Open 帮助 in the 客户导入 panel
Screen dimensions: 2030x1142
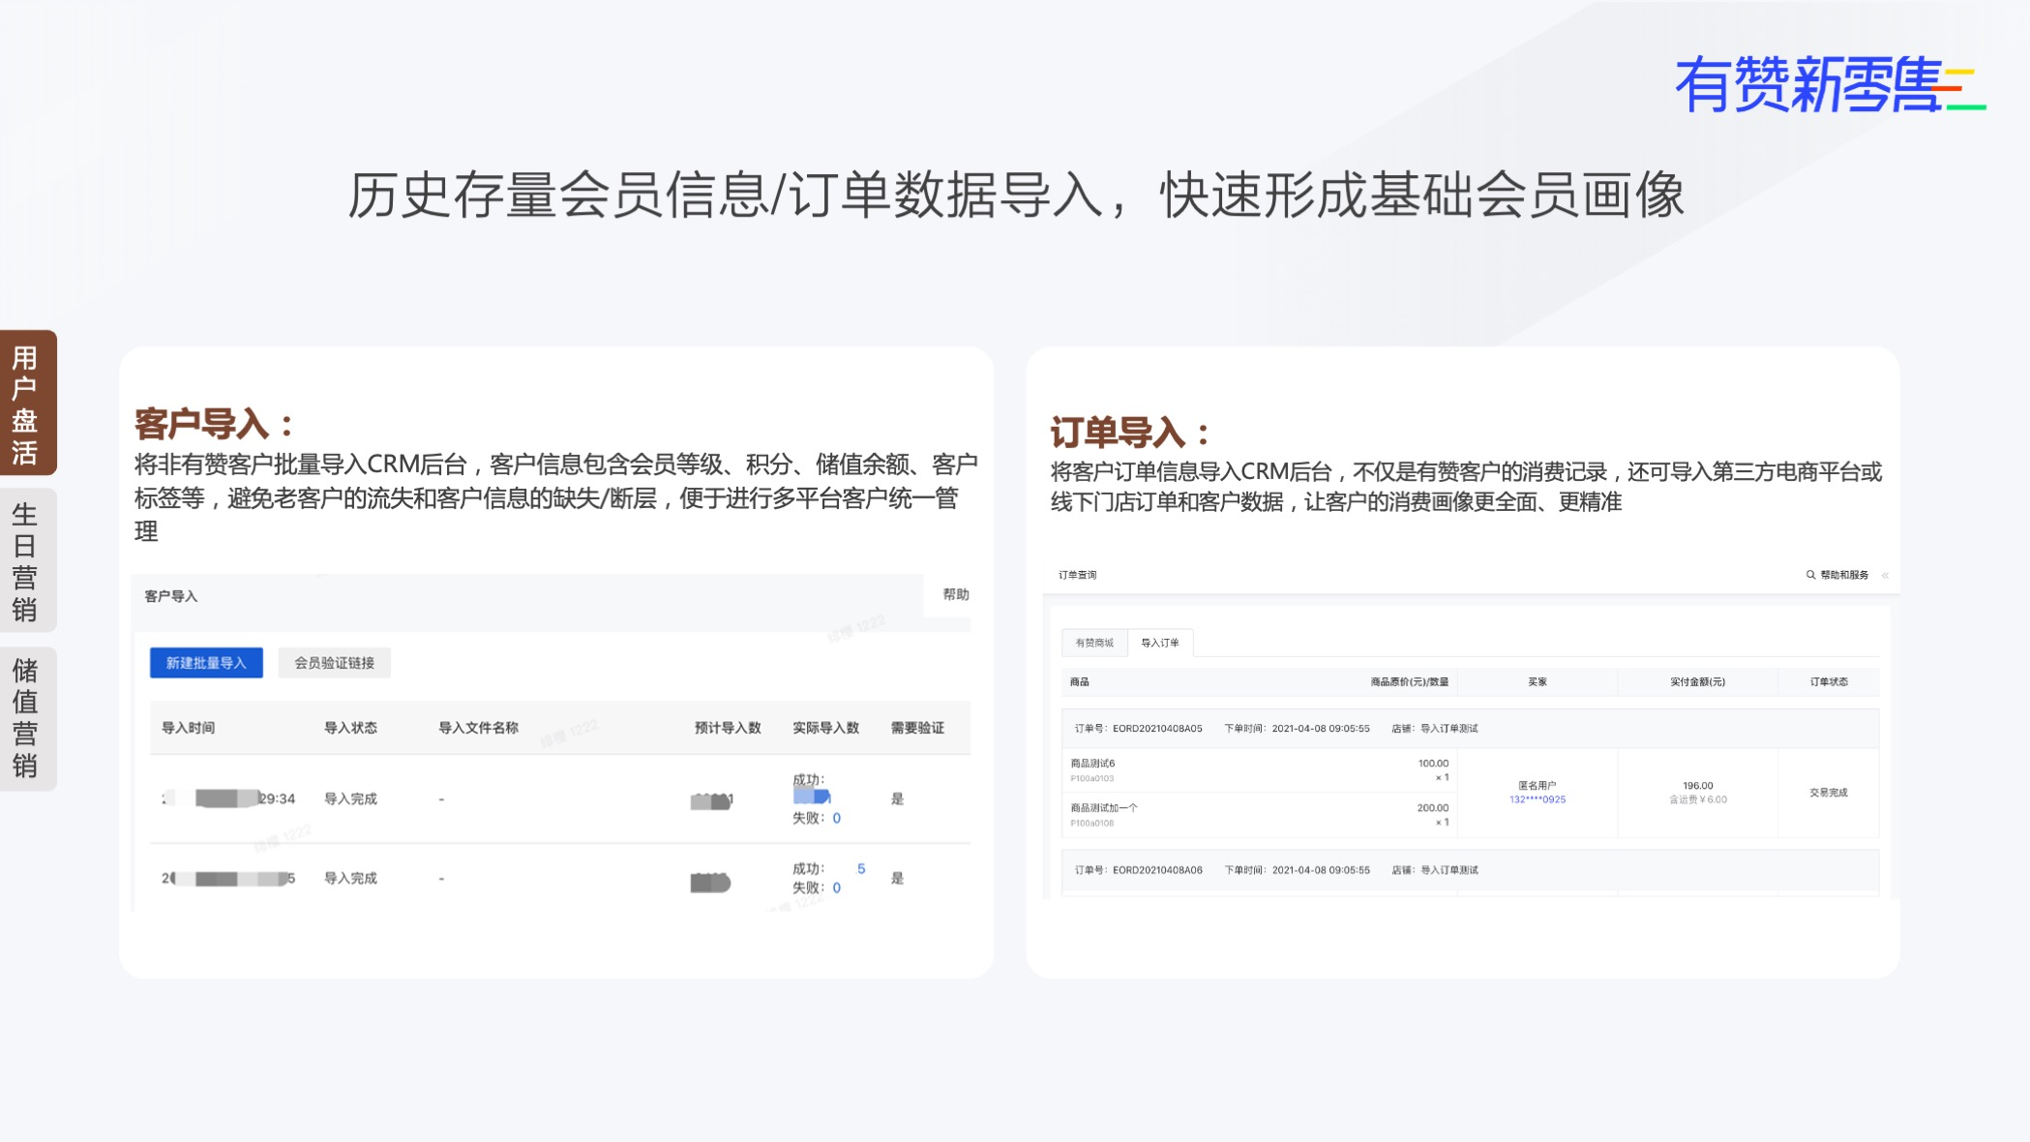point(956,594)
